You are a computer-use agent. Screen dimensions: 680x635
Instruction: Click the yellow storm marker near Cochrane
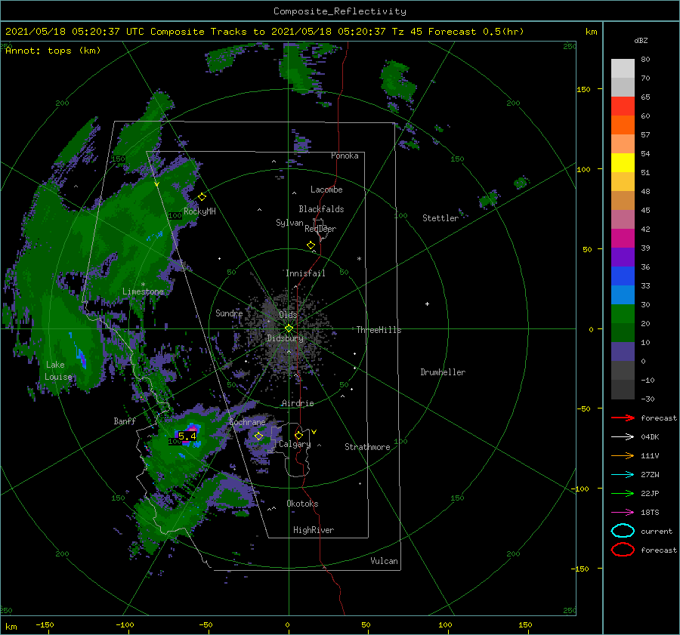(x=258, y=436)
